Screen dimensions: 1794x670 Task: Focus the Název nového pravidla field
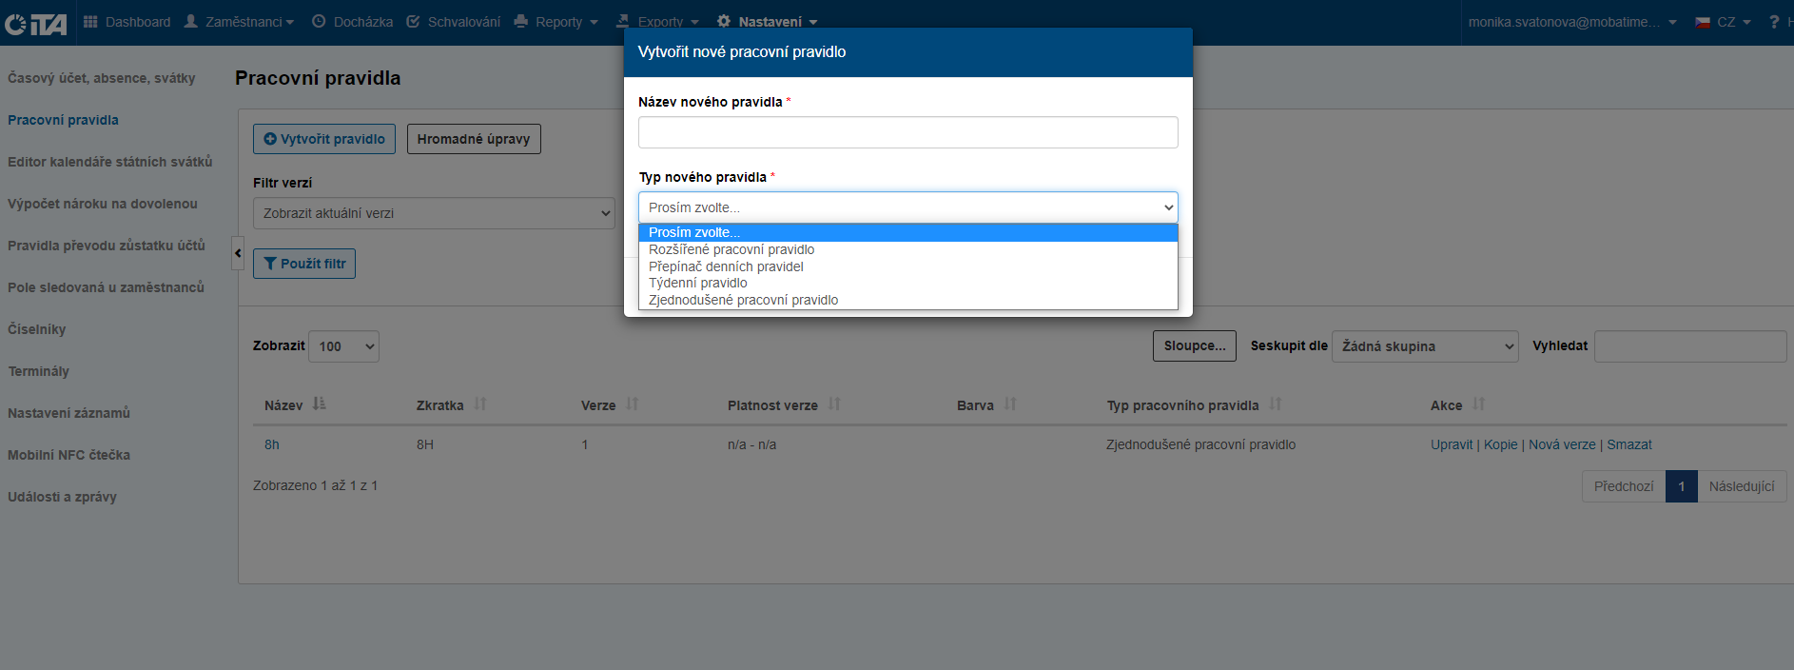point(907,132)
